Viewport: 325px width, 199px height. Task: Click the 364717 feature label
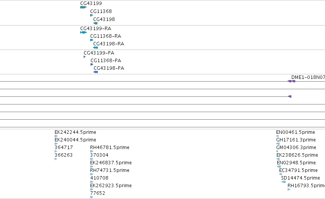pyautogui.click(x=64, y=147)
